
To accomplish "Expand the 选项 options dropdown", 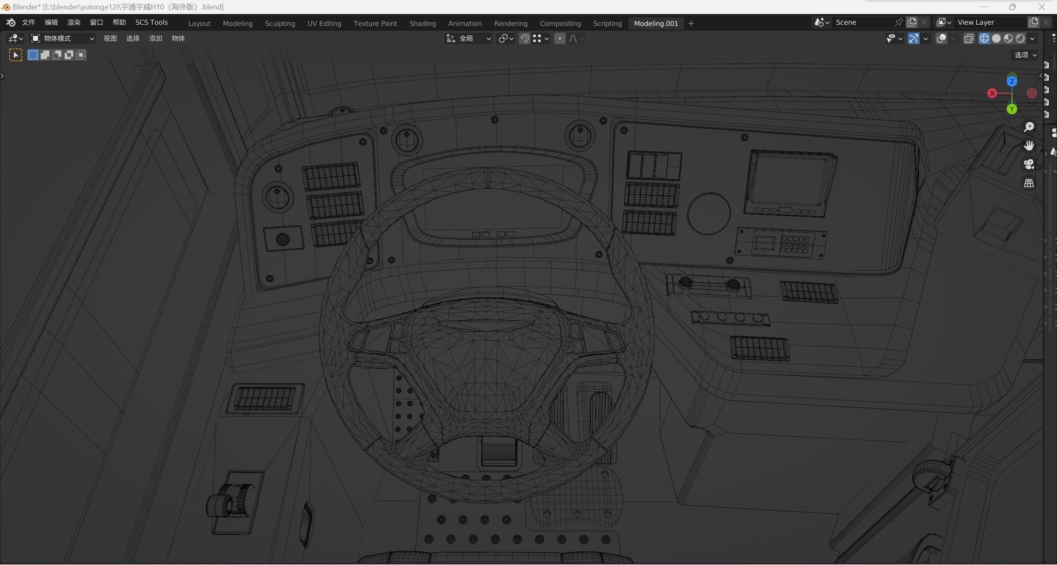I will (1025, 55).
